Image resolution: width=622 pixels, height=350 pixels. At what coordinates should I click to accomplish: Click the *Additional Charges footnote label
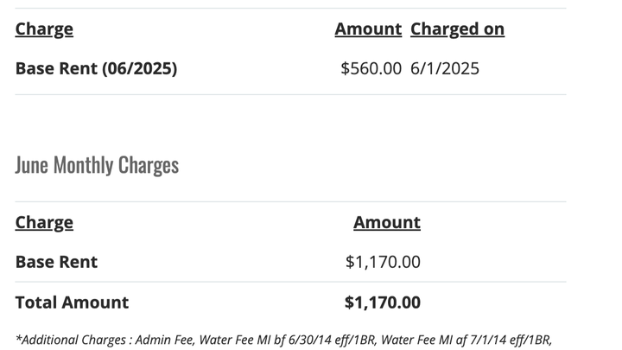tap(72, 340)
